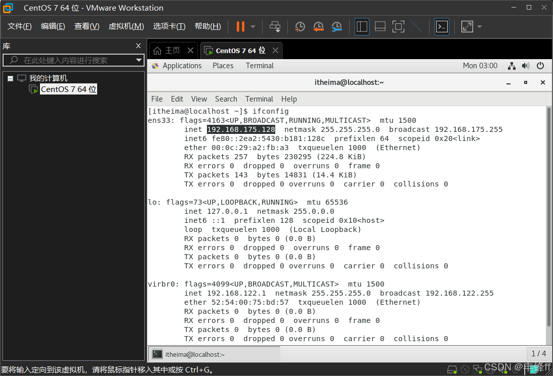Open the GNOME Places menu
The height and width of the screenshot is (376, 553).
pos(223,66)
